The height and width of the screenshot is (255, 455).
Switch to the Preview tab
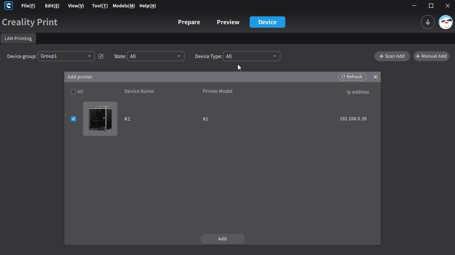[x=228, y=22]
